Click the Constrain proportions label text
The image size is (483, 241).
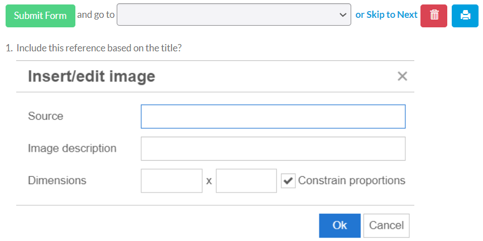[352, 180]
